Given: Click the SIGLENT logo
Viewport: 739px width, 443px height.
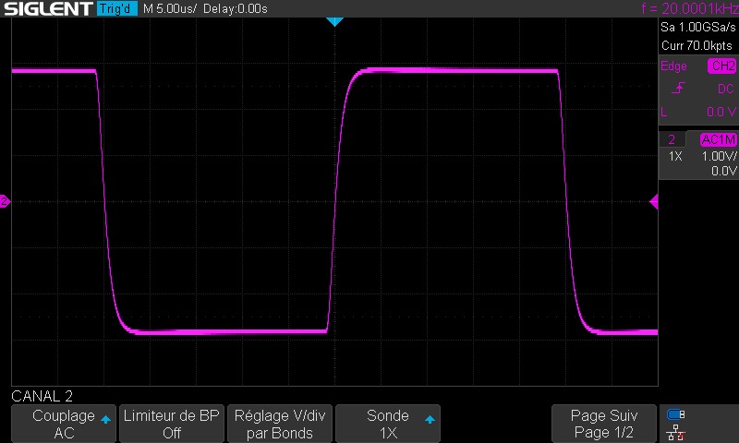Looking at the screenshot, I should [x=48, y=8].
